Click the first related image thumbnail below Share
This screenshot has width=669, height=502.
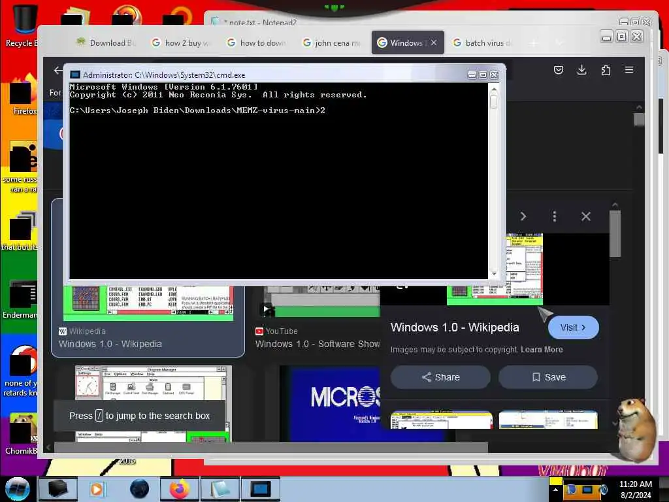pos(441,420)
